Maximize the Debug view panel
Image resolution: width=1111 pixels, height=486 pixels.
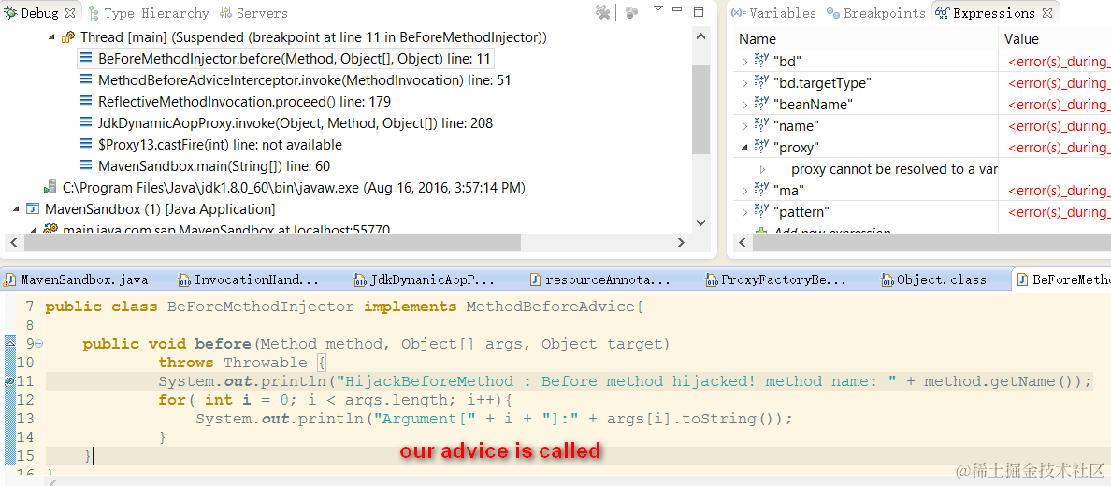click(699, 11)
